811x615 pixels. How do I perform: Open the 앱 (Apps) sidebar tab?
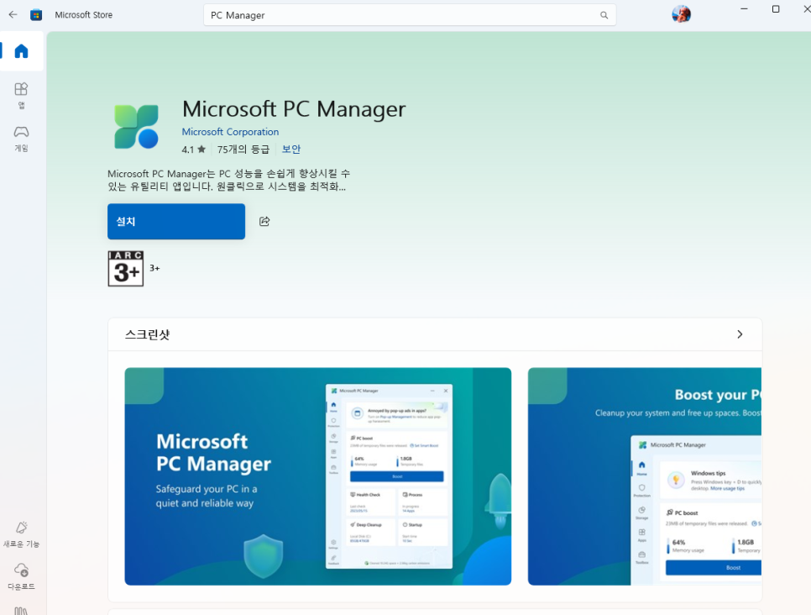[21, 96]
